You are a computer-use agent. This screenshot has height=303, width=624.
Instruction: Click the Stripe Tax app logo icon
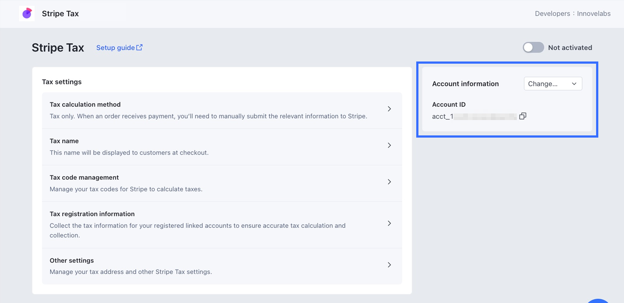pos(27,14)
